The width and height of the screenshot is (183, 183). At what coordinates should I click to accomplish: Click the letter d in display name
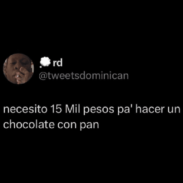tap(60, 63)
